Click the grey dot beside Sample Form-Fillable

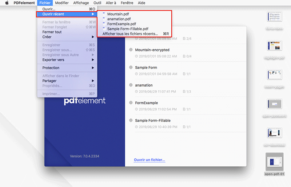[131, 120]
